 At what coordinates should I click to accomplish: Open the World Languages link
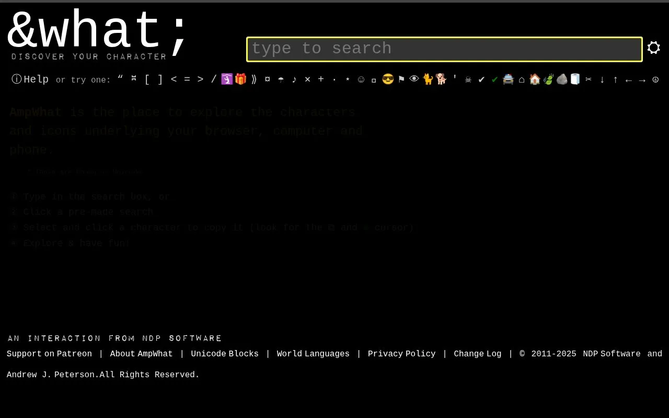pyautogui.click(x=313, y=354)
